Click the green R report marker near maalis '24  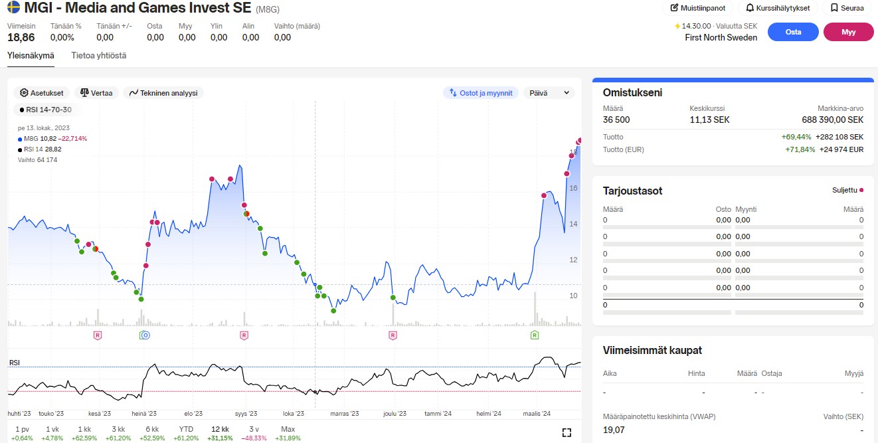click(535, 335)
